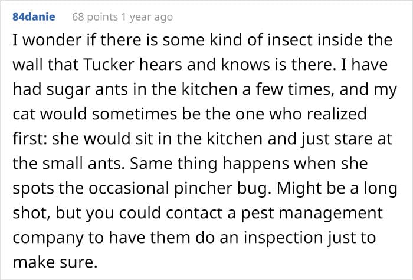
Task: Click the phrase Might be a long
Action: coord(337,189)
